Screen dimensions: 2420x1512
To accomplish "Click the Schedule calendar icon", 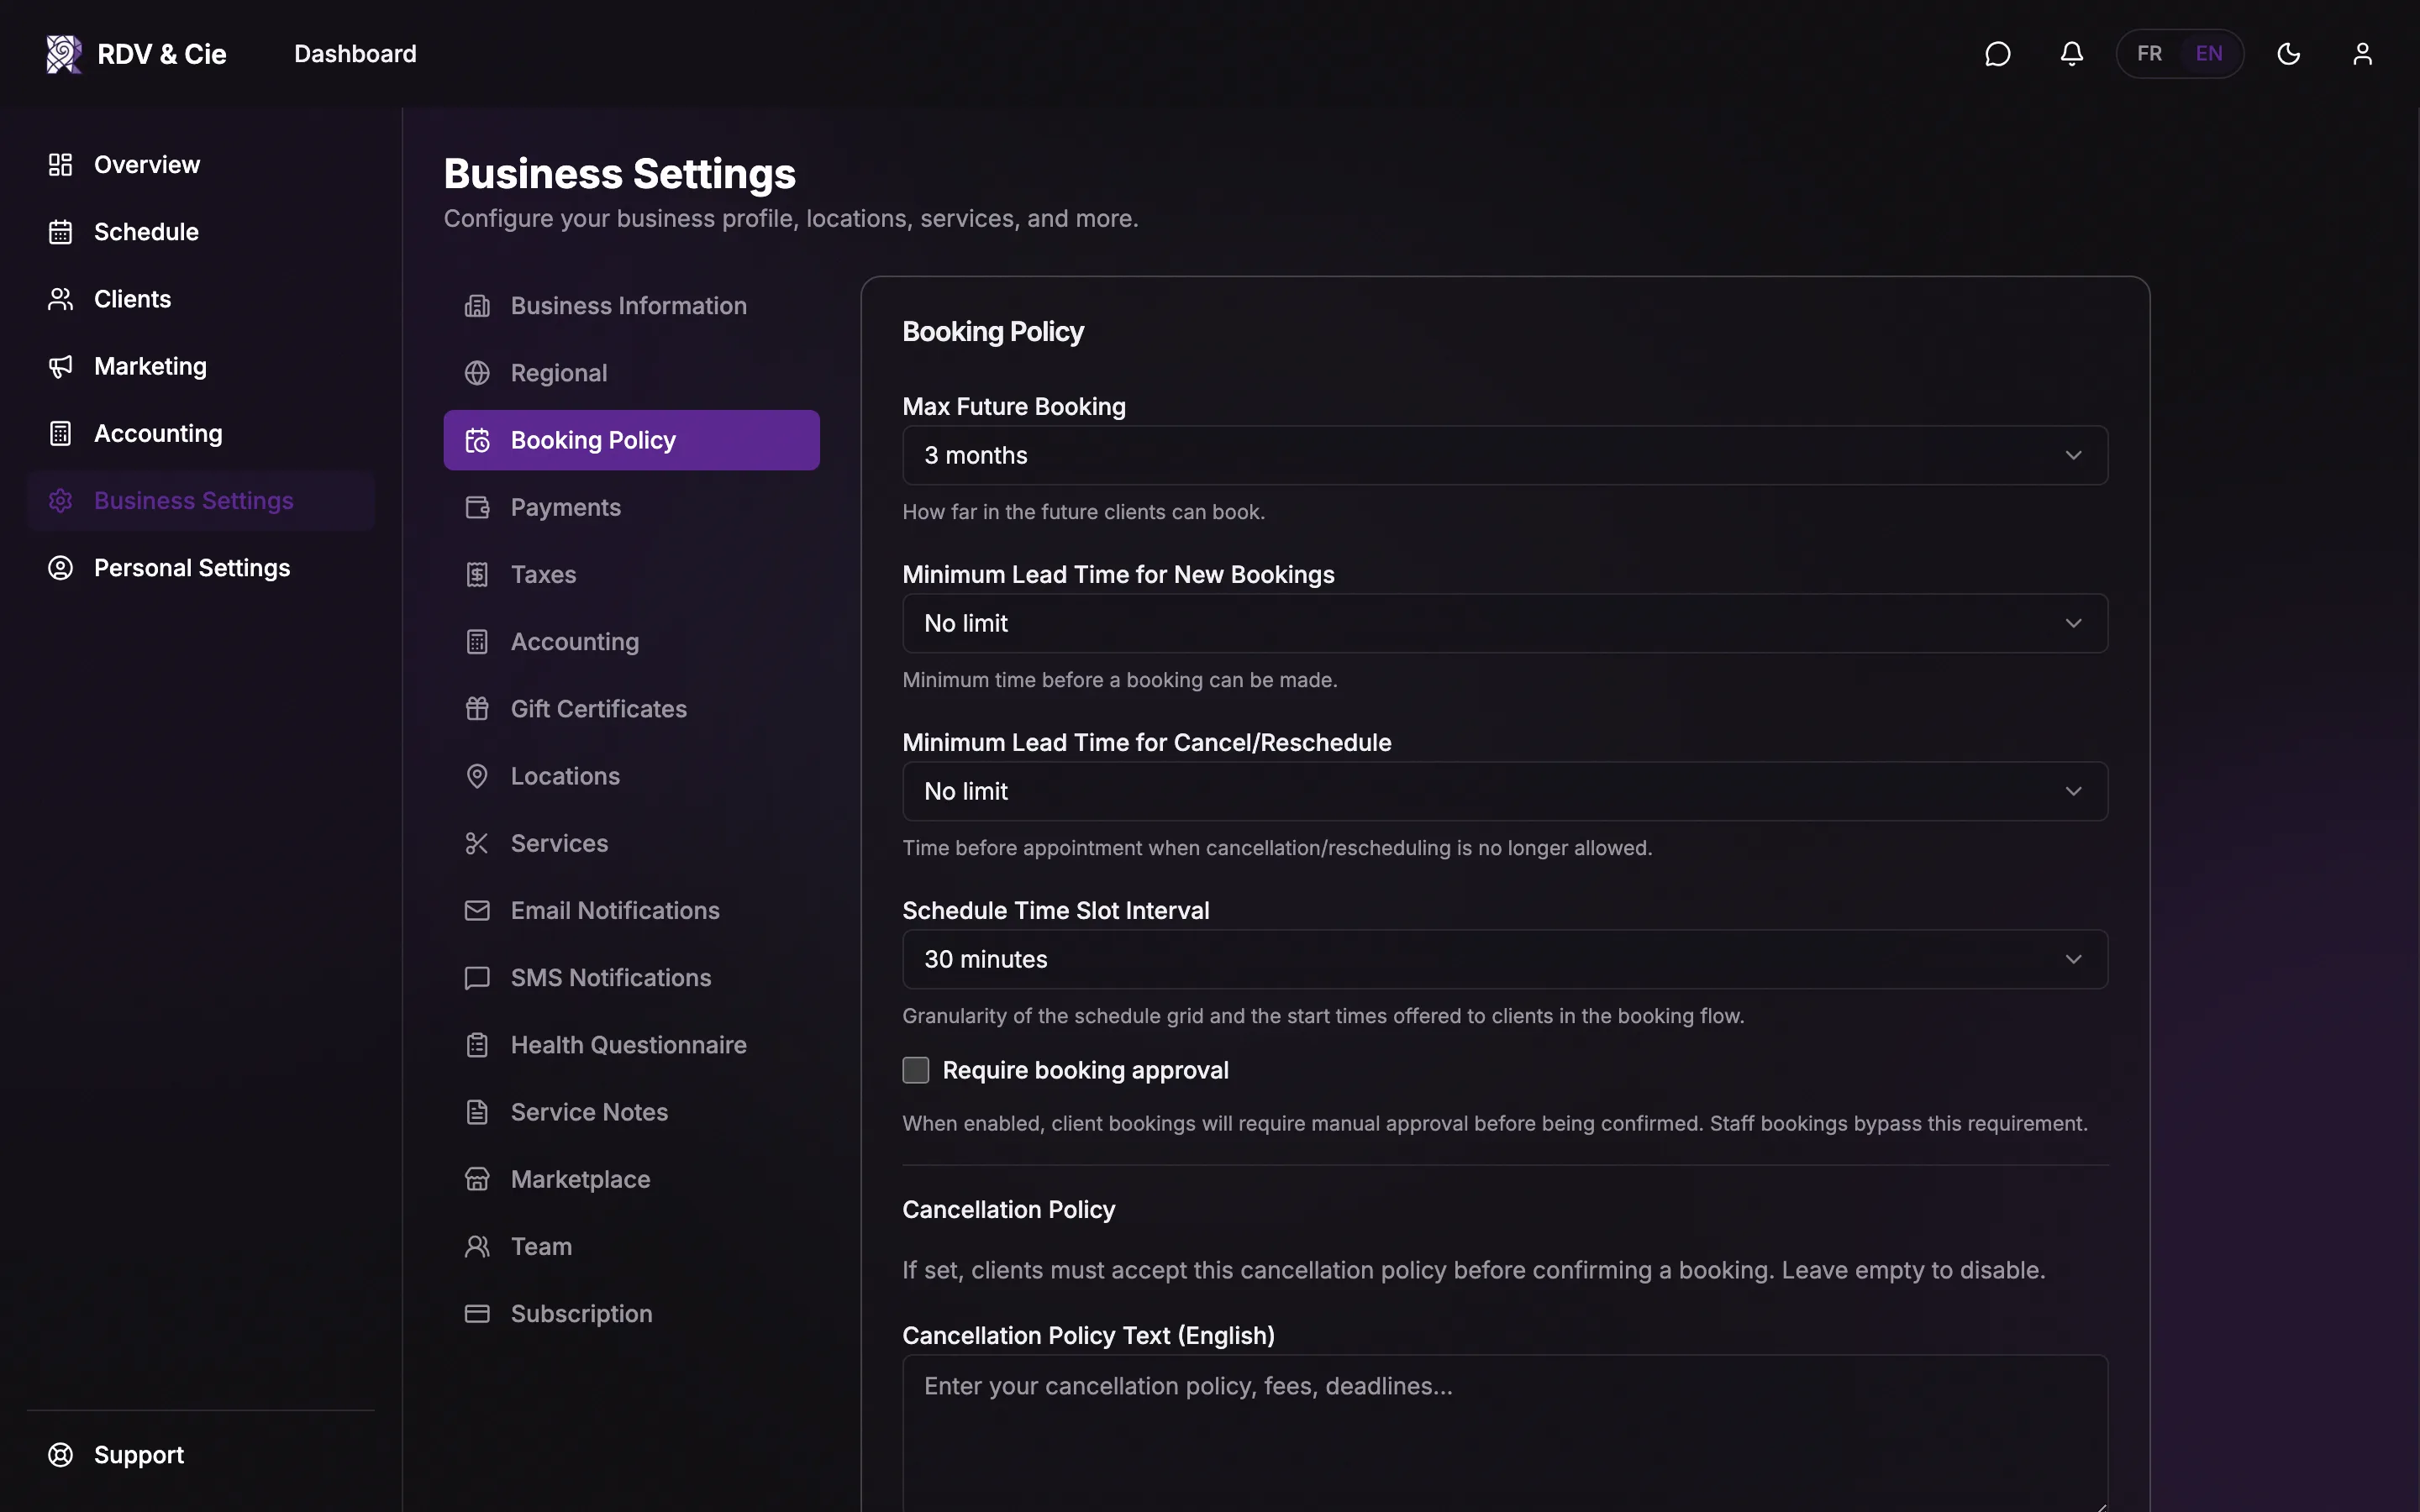I will point(60,232).
